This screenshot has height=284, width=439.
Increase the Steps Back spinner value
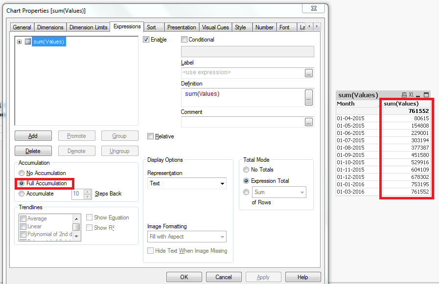point(88,192)
